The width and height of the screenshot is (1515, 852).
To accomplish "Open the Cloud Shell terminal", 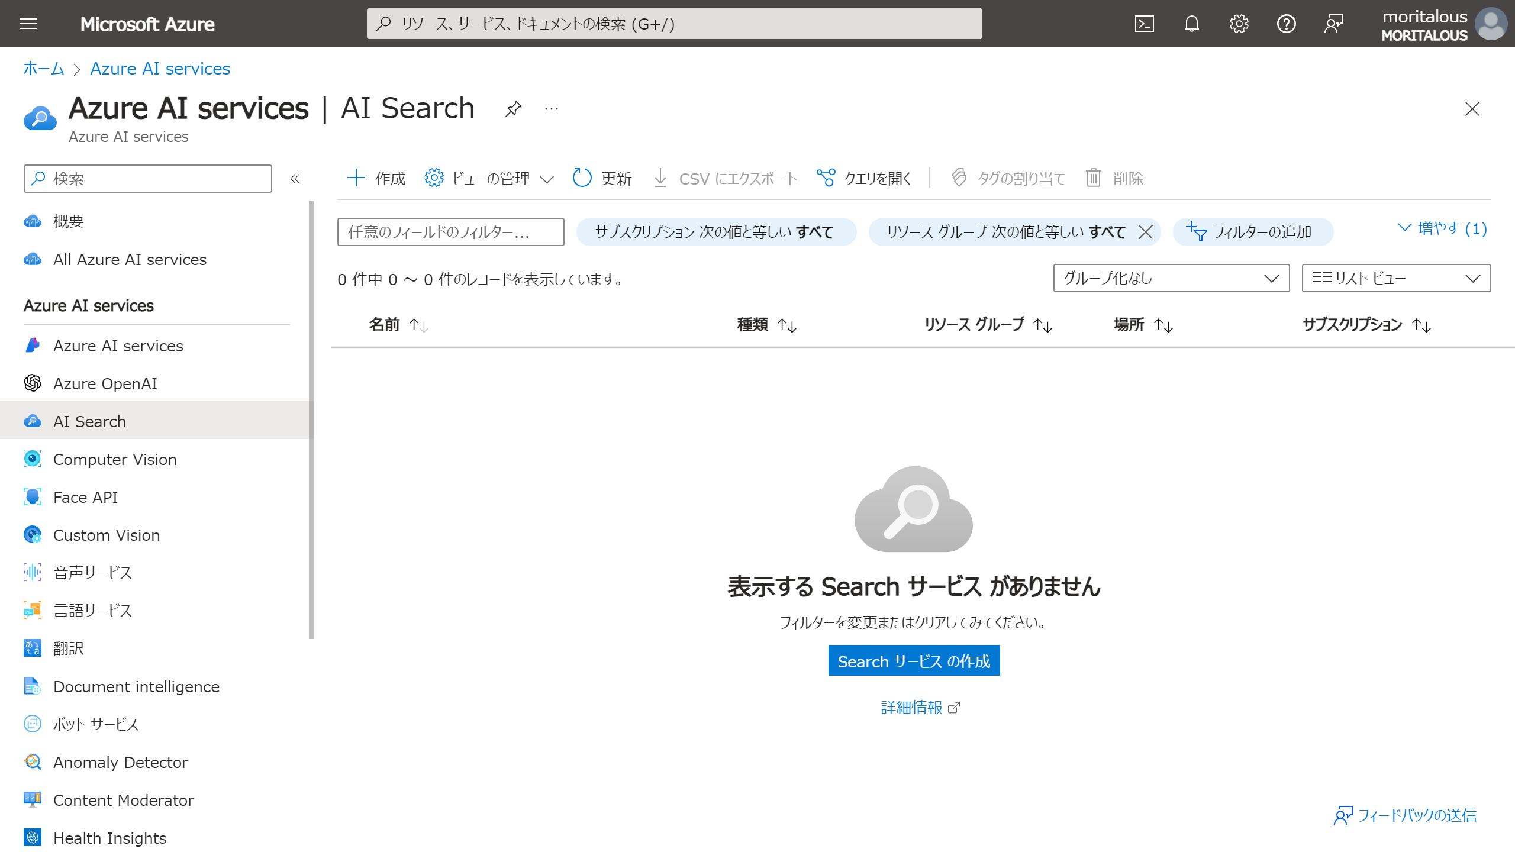I will [x=1145, y=24].
